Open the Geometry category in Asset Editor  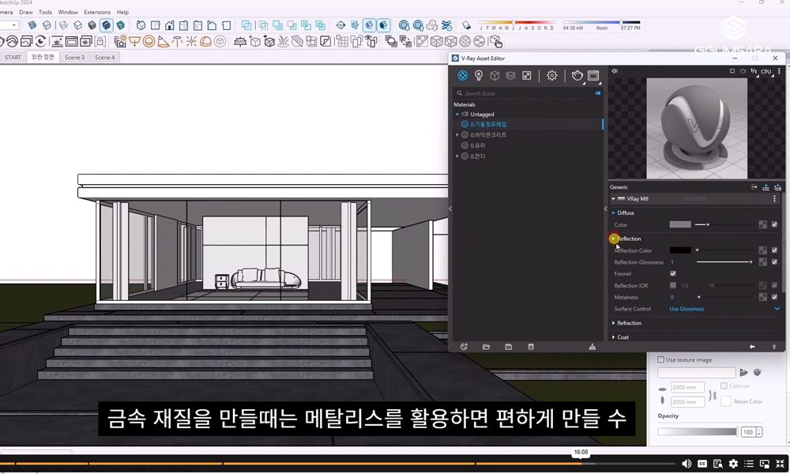(495, 76)
